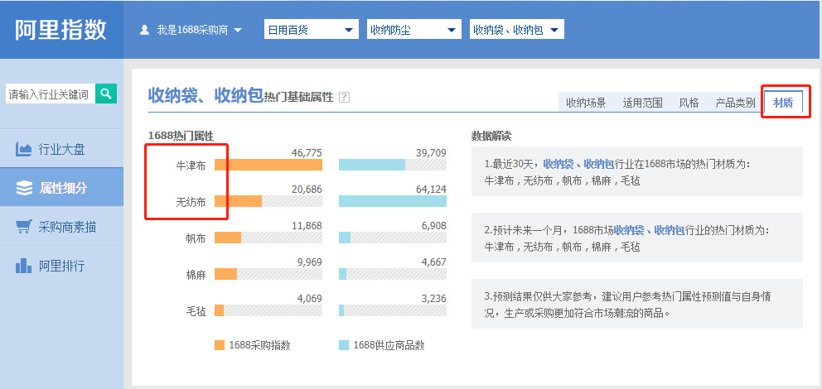Open 行业大盘 in the sidebar
822x389 pixels.
(61, 149)
